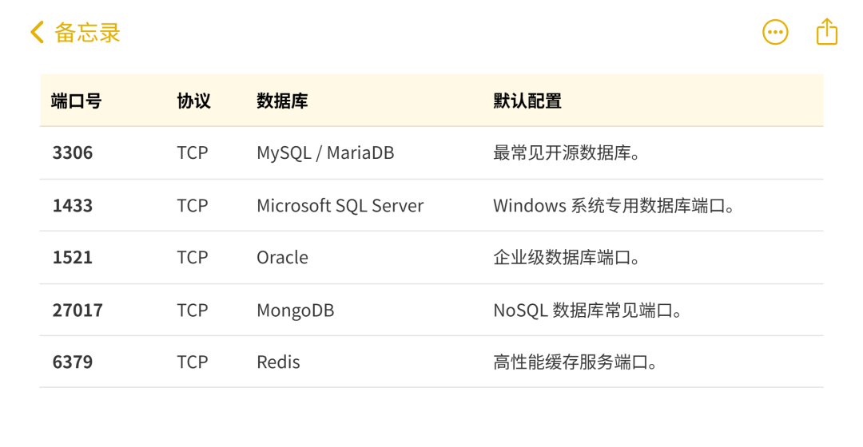Image resolution: width=863 pixels, height=447 pixels.
Task: Click port number 1433 cell
Action: (73, 206)
